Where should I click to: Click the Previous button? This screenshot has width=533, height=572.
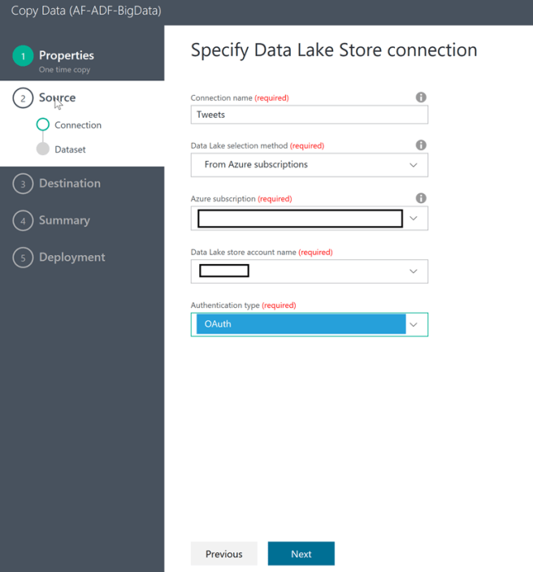point(223,554)
